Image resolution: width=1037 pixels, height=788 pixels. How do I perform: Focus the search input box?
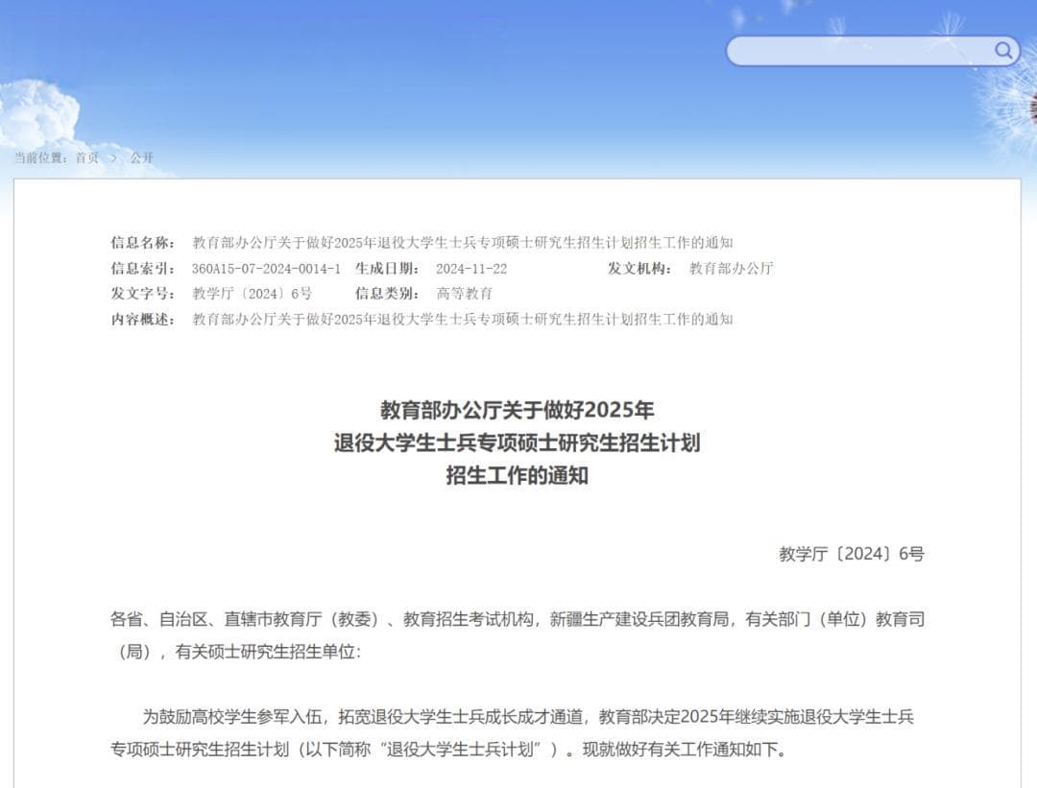pyautogui.click(x=873, y=51)
